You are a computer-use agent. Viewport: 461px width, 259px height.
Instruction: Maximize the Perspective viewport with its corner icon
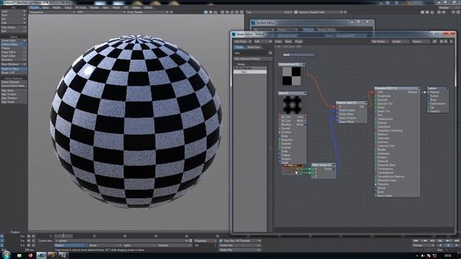[242, 12]
